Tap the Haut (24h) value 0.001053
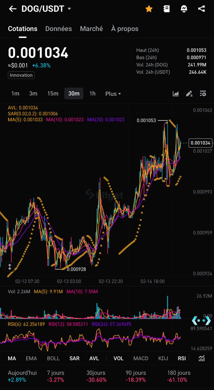214x390 pixels. pos(196,50)
